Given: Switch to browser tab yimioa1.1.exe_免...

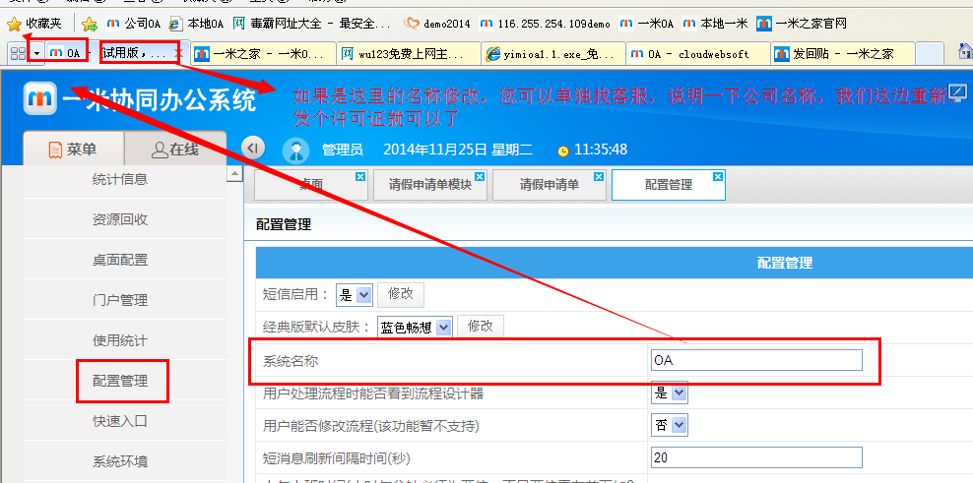Looking at the screenshot, I should click(x=553, y=54).
